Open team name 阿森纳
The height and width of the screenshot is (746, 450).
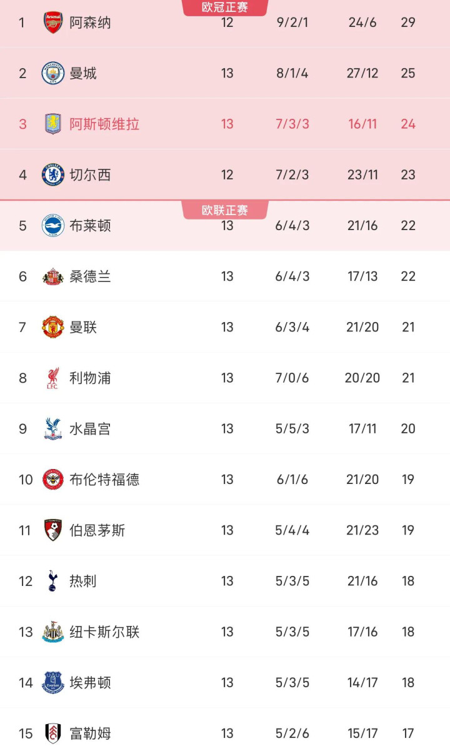[x=90, y=23]
